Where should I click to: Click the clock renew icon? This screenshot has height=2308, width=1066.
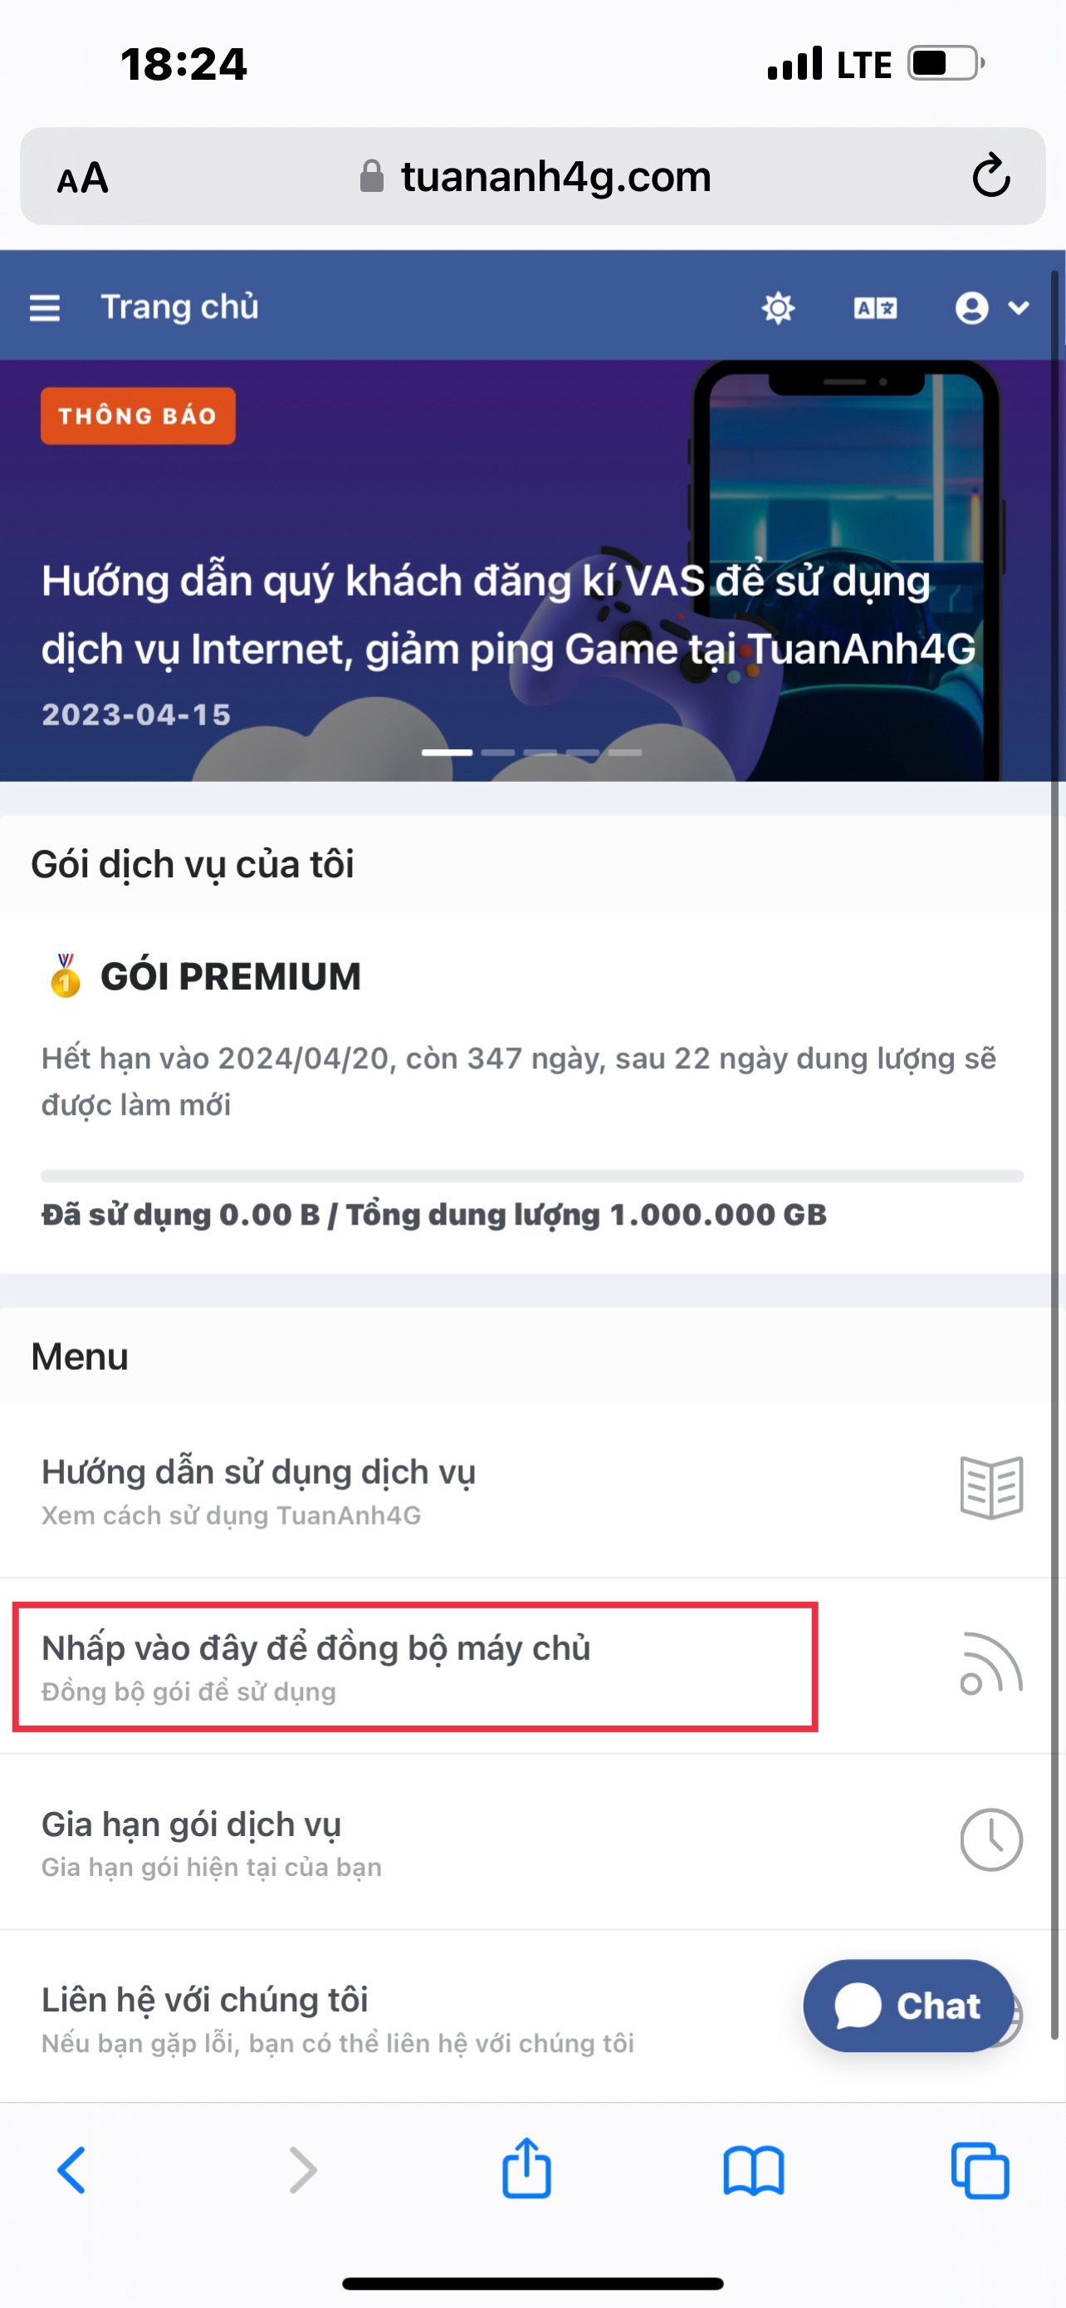point(990,1840)
